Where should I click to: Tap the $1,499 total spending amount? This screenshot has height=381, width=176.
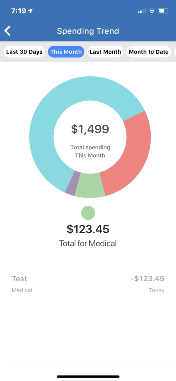[90, 129]
